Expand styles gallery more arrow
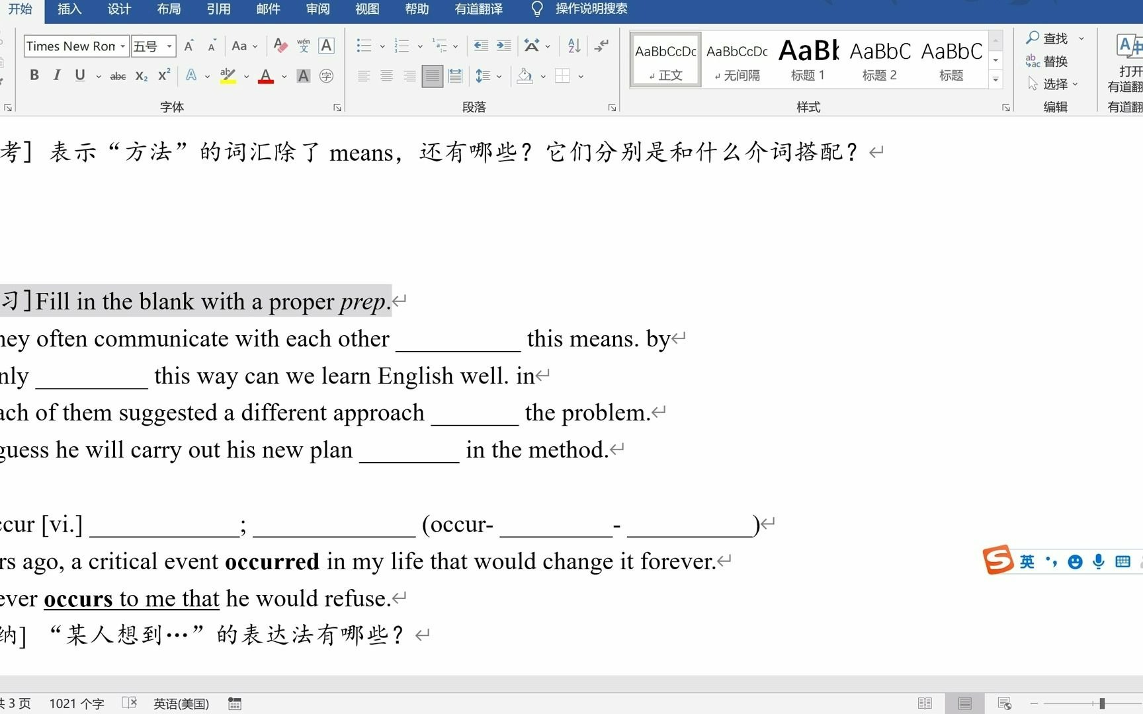1143x714 pixels. 995,79
